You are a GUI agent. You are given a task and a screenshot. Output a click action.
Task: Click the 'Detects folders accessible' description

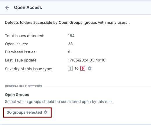[67, 23]
